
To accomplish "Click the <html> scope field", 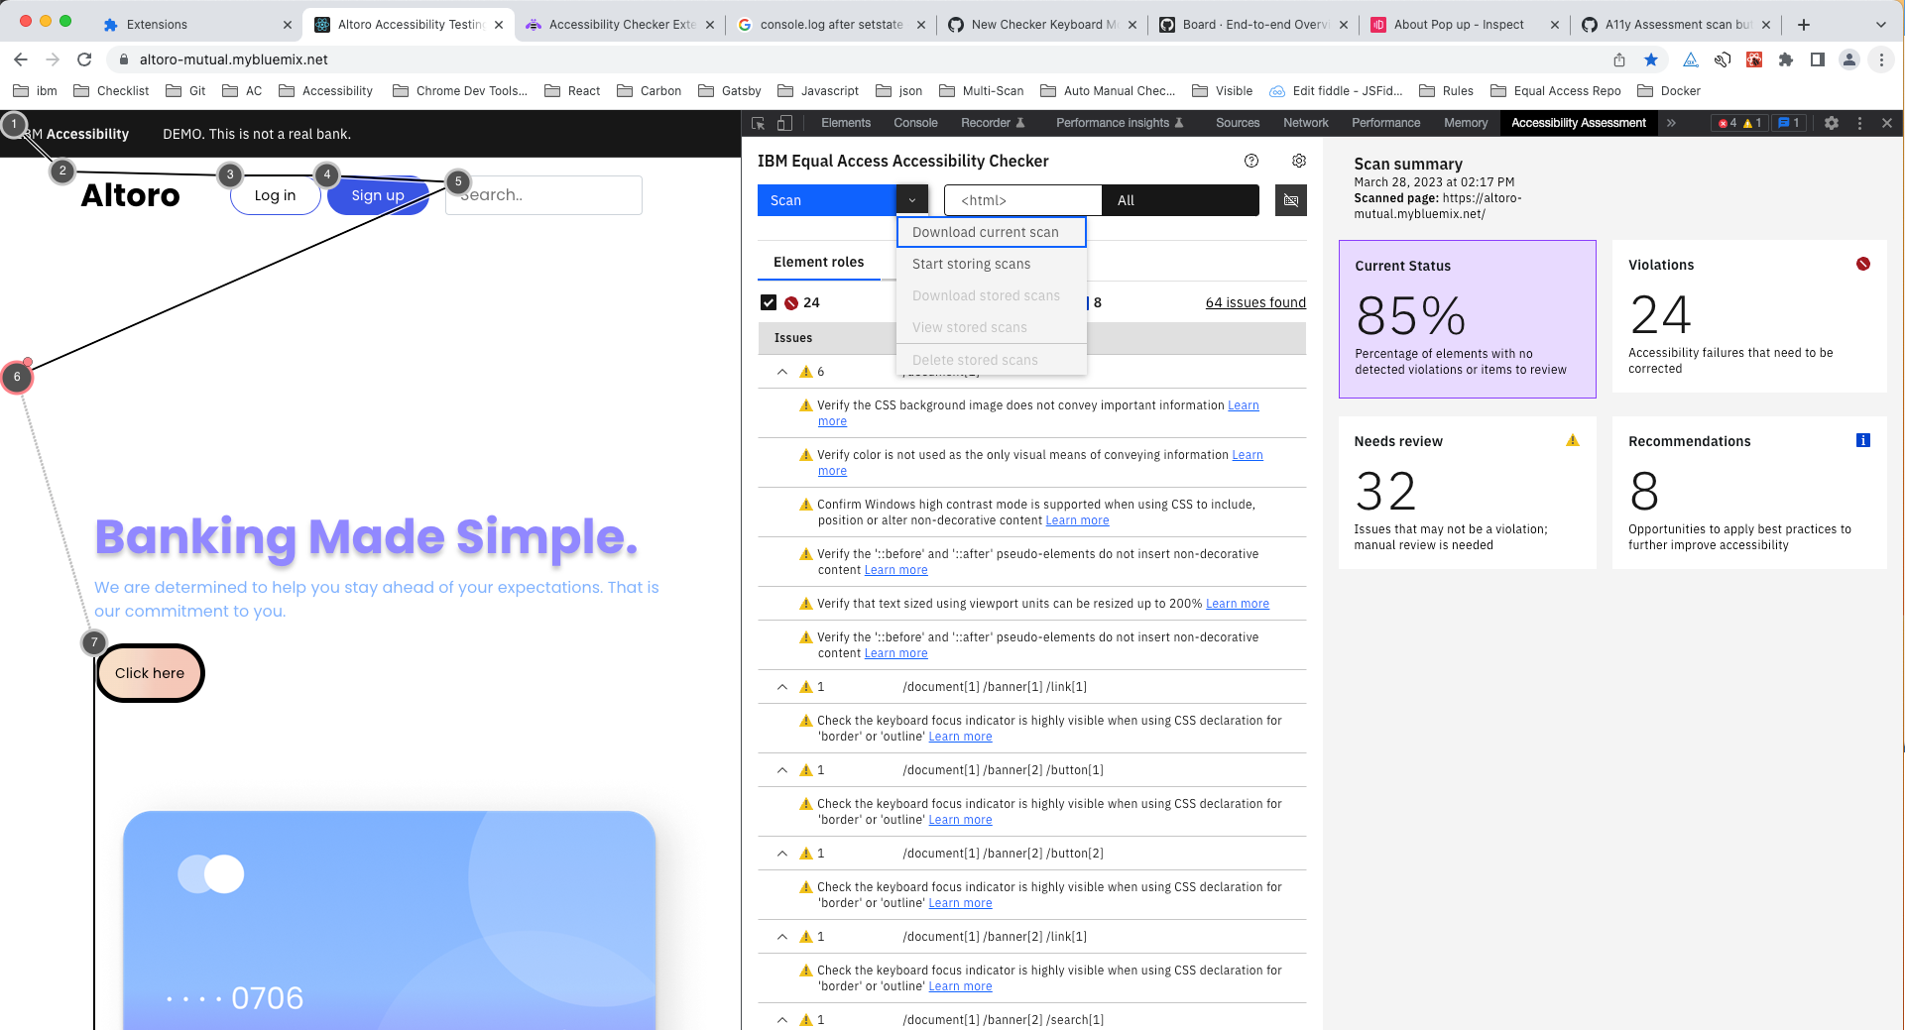I will click(x=1022, y=200).
